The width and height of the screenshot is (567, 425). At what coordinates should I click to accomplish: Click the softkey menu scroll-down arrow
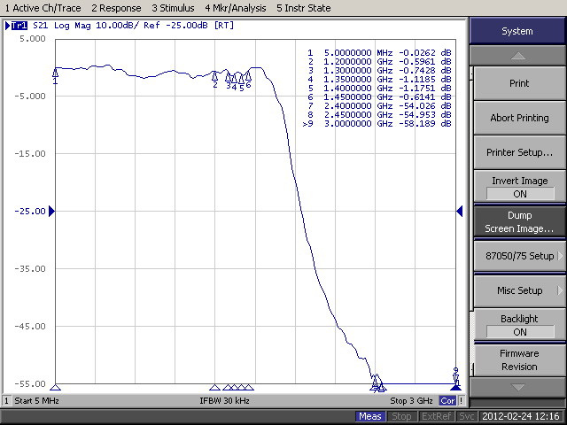(x=518, y=387)
